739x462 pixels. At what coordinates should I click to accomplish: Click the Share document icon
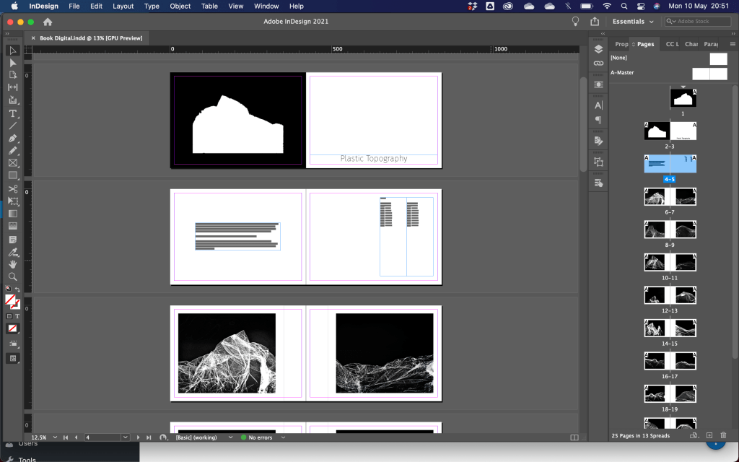[x=595, y=22]
